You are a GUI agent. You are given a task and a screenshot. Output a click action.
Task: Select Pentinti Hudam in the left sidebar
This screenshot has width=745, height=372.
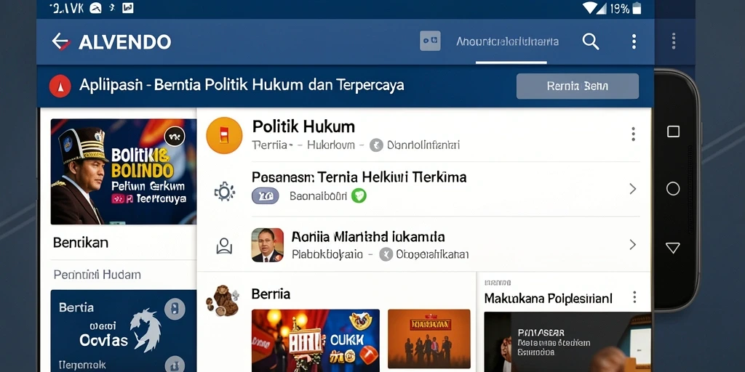[x=97, y=275]
